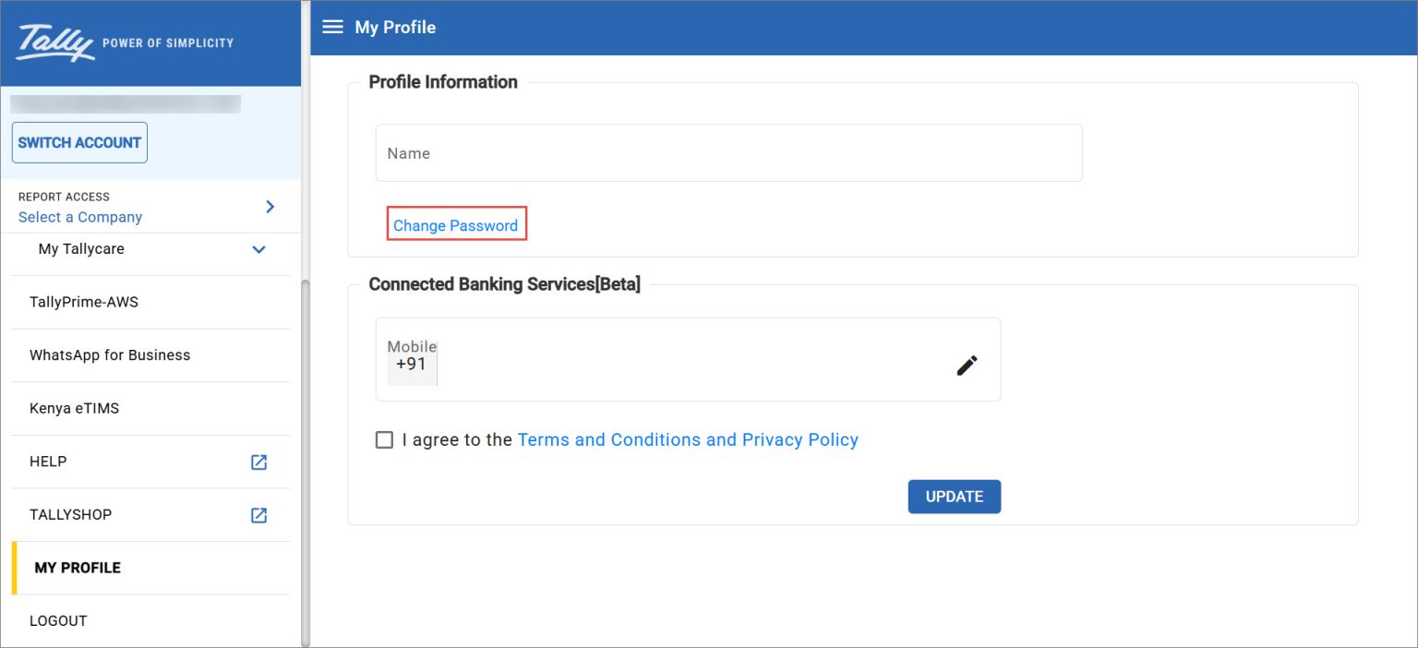Click into the Name input field
The image size is (1418, 648).
click(x=728, y=153)
